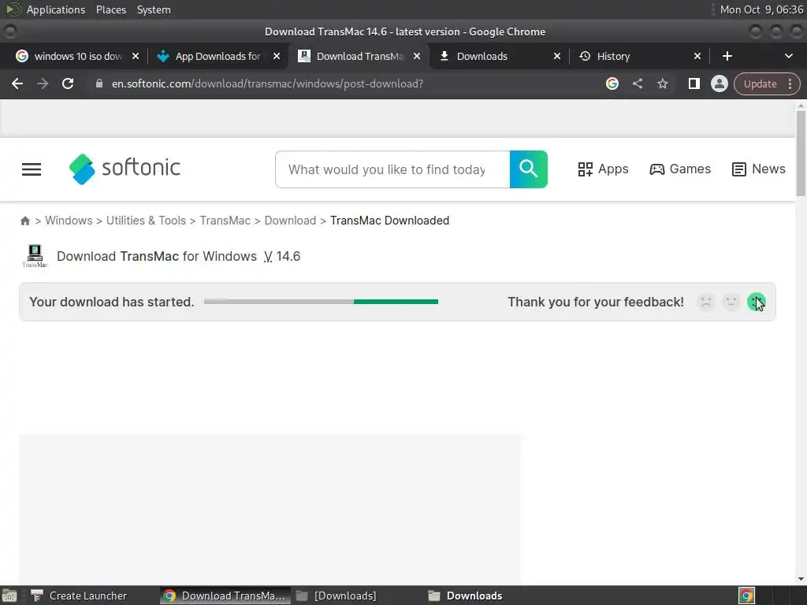Open a new tab with plus
The height and width of the screenshot is (605, 807).
pyautogui.click(x=727, y=56)
